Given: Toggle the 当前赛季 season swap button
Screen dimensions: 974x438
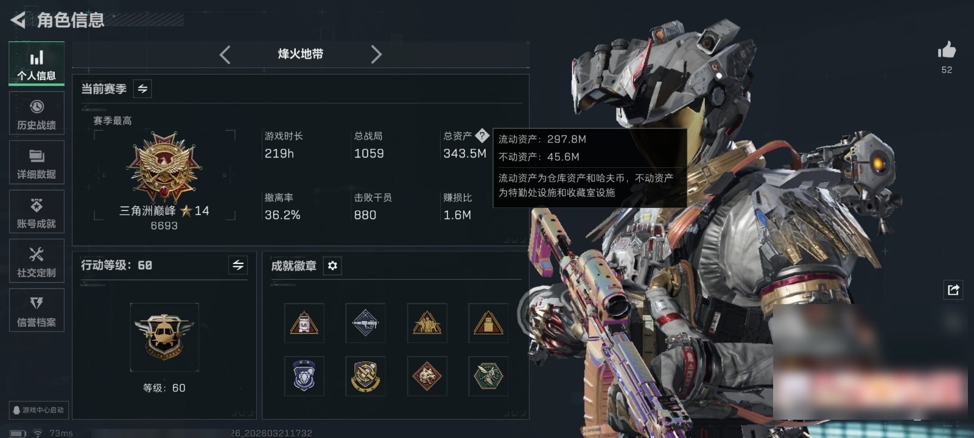Looking at the screenshot, I should (x=142, y=89).
